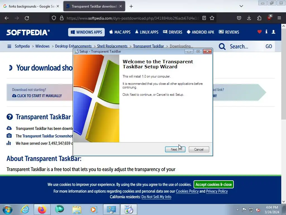This screenshot has height=215, width=286.
Task: Click the Show desktop button
Action: [x=284, y=209]
